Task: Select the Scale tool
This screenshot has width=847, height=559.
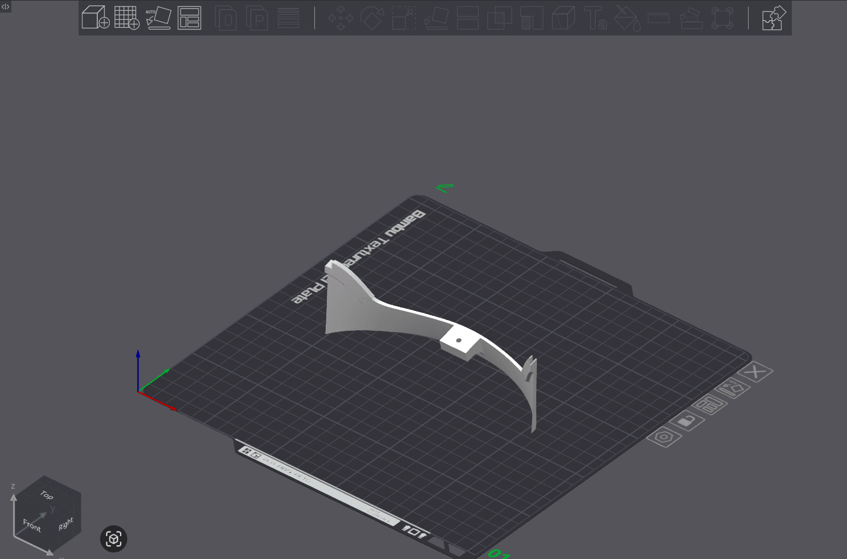Action: (404, 17)
